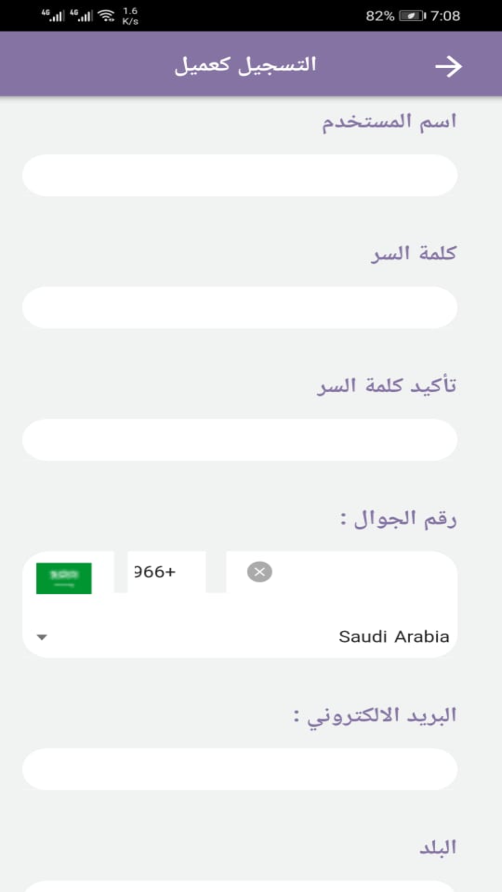Tap the battery icon in status bar

tap(412, 16)
